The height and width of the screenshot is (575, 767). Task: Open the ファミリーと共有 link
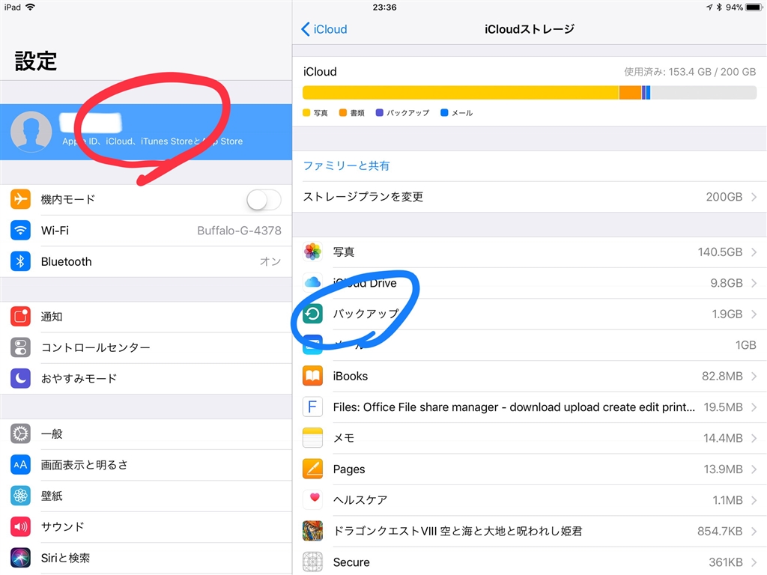point(346,165)
